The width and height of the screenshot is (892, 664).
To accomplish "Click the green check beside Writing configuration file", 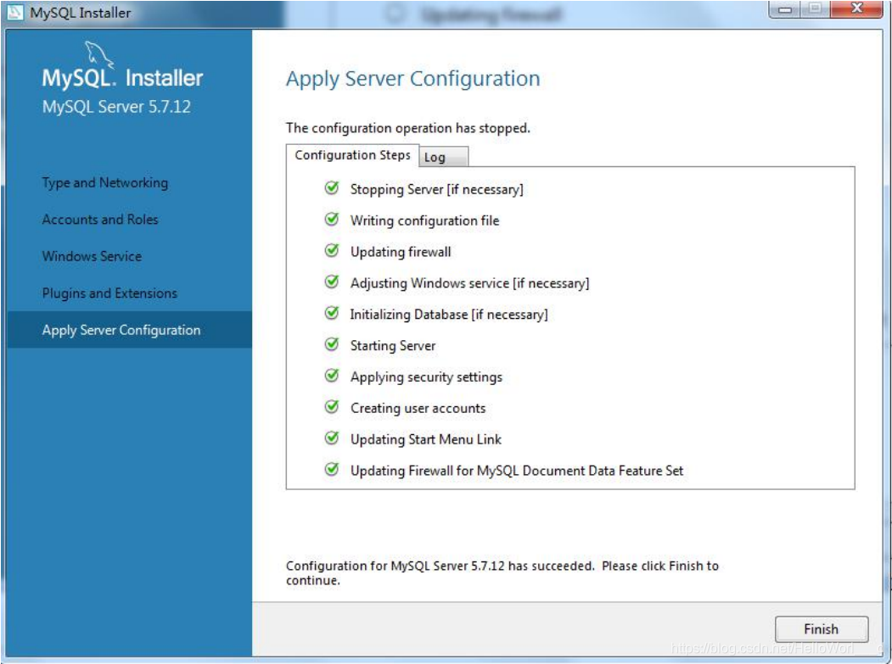I will (332, 220).
